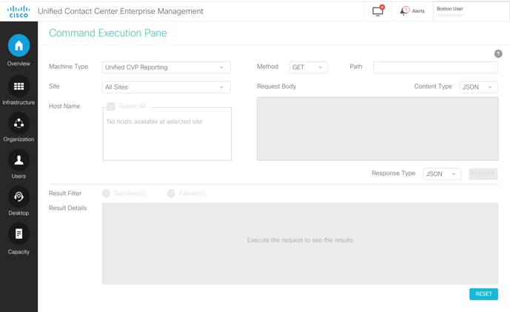Click the Result Details output area
This screenshot has height=312, width=510.
[300, 244]
